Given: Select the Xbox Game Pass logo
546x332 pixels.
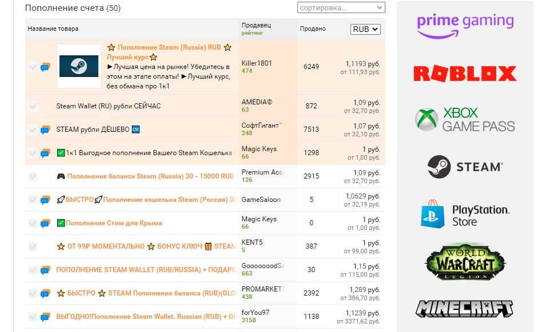Looking at the screenshot, I should (x=465, y=119).
